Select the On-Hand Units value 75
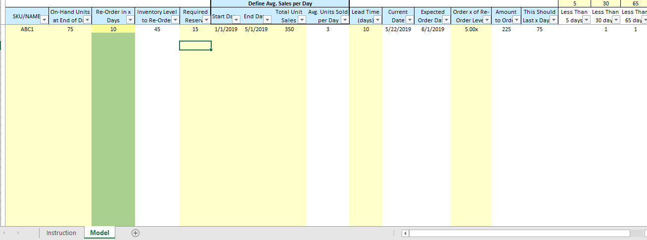This screenshot has height=240, width=647. (x=70, y=29)
